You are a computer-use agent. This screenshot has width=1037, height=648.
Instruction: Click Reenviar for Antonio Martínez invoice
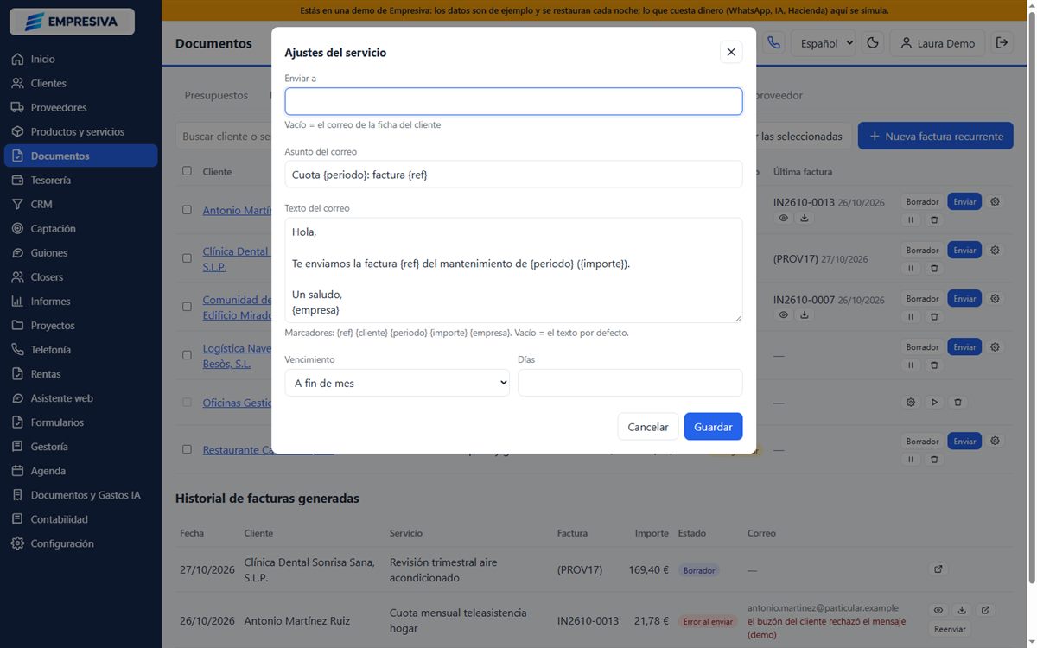(950, 629)
